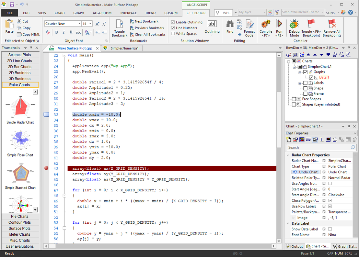
Task: Expand the Labels node in the Charts tree
Action: tap(300, 82)
